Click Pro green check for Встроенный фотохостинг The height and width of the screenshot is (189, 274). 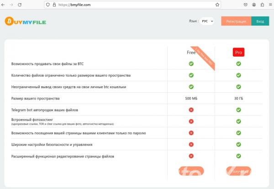[x=238, y=121]
